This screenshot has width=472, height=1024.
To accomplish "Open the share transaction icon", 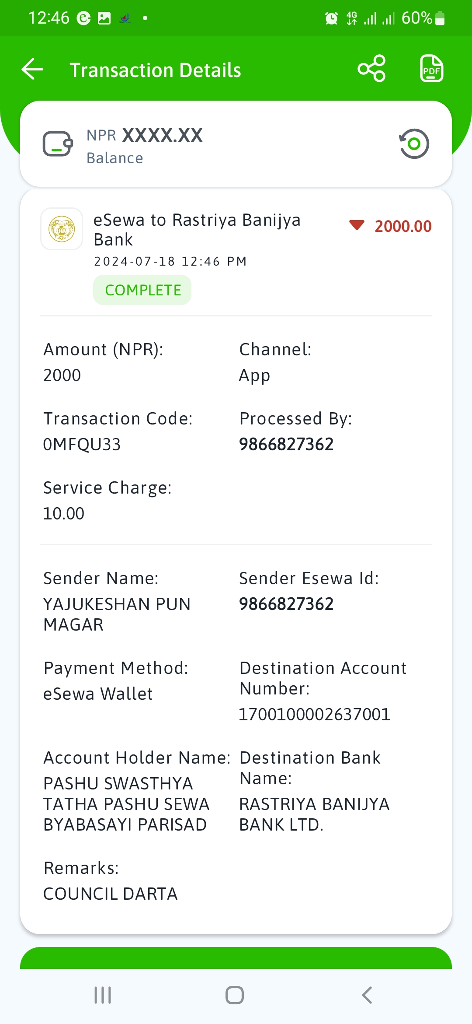I will click(x=371, y=69).
